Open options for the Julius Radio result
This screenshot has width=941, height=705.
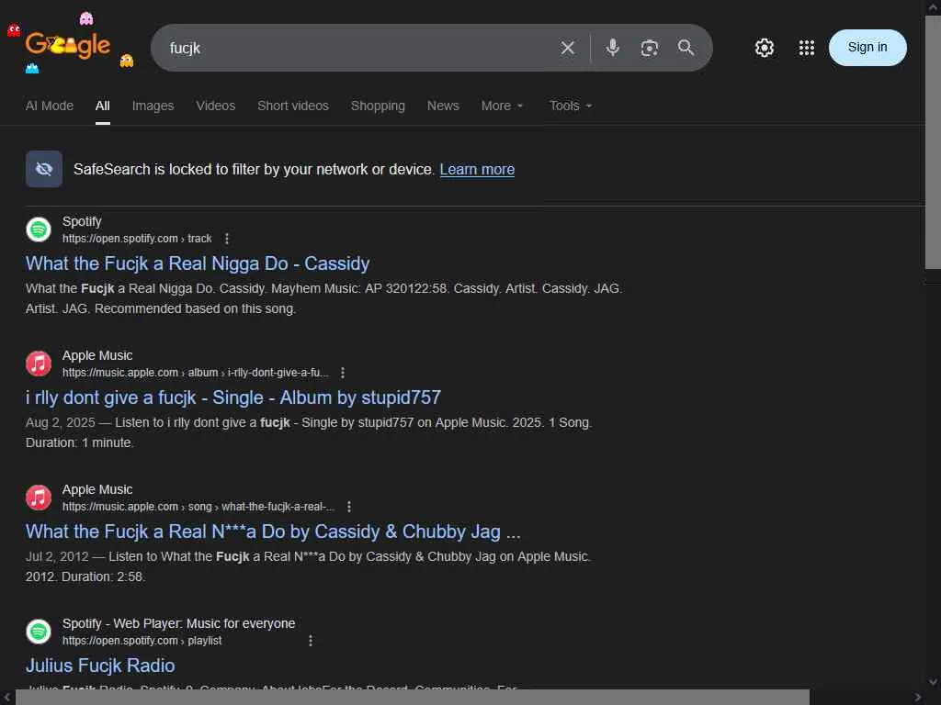coord(311,641)
